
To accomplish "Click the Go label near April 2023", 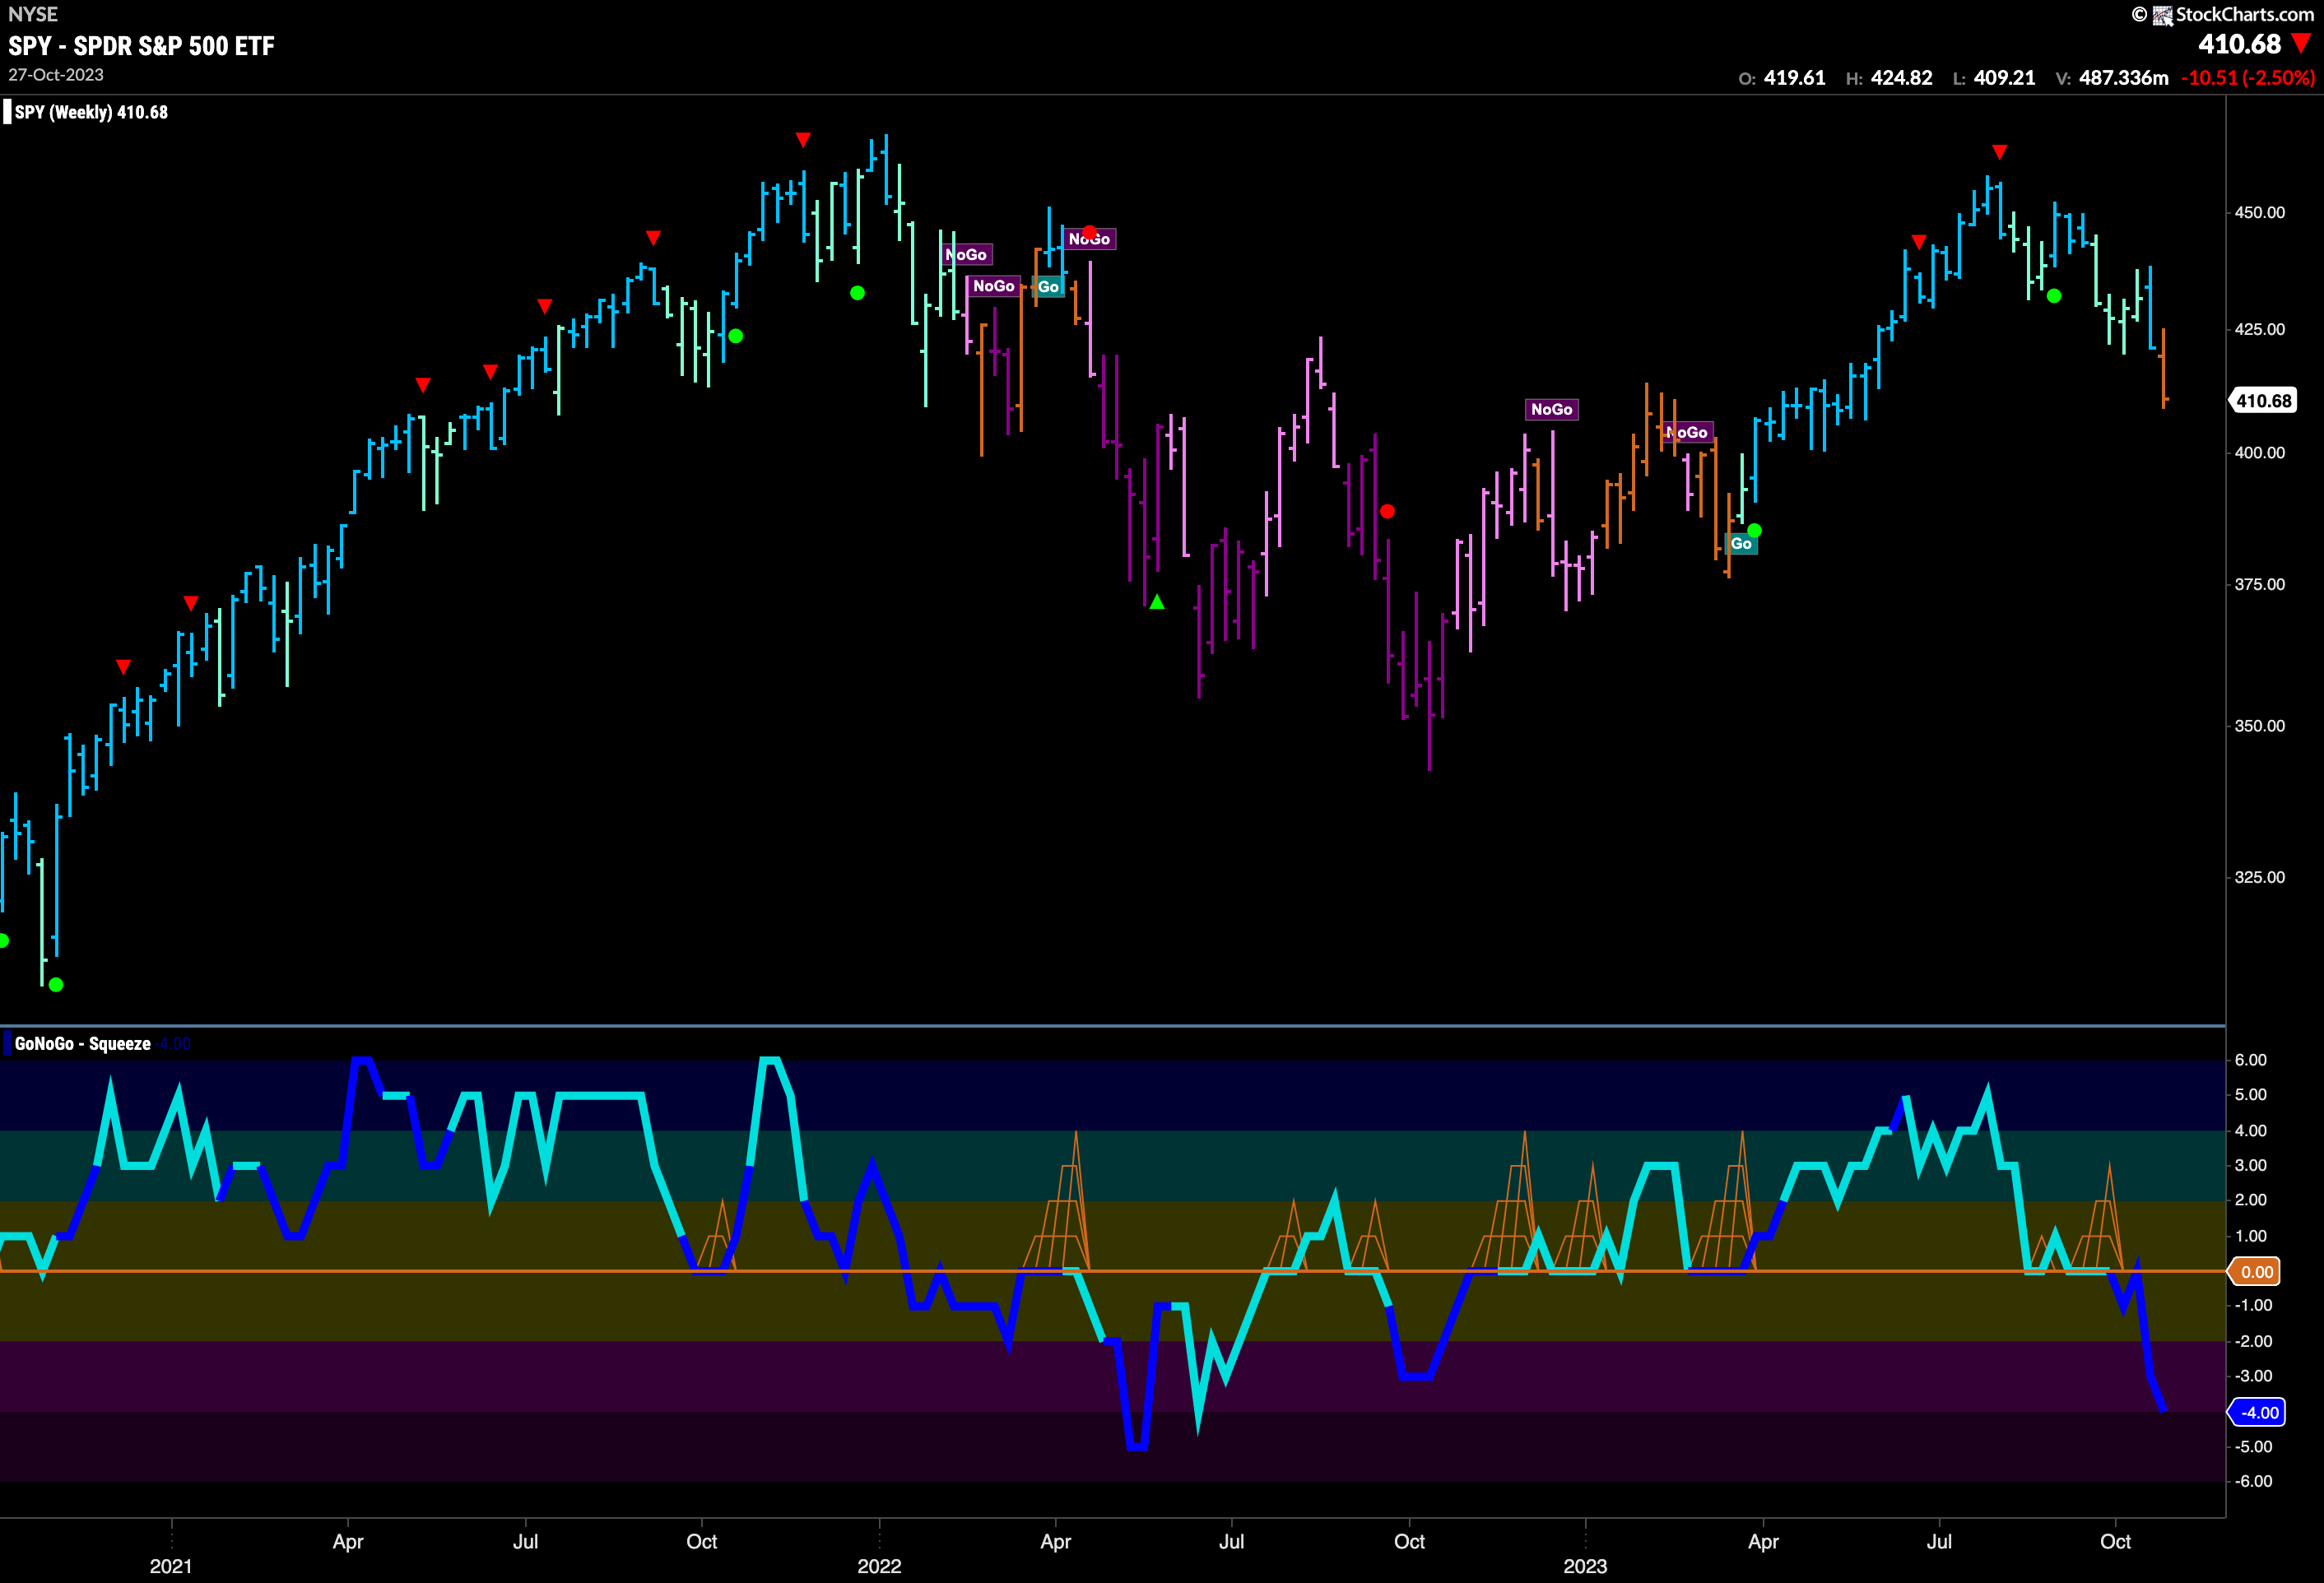I will [1741, 544].
